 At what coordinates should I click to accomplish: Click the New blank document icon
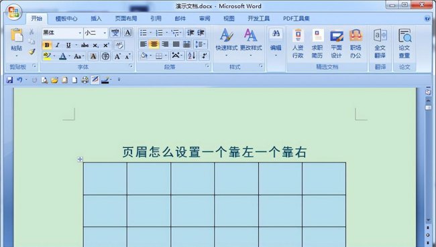pos(74,80)
